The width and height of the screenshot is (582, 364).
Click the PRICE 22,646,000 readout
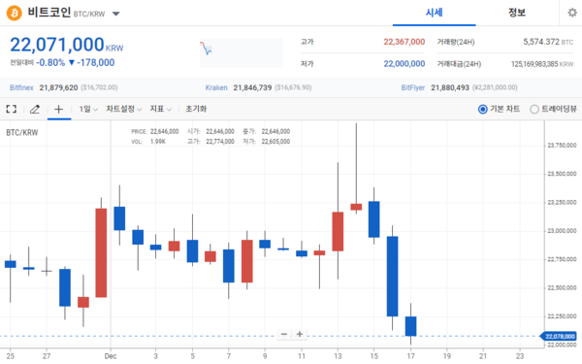pos(155,131)
